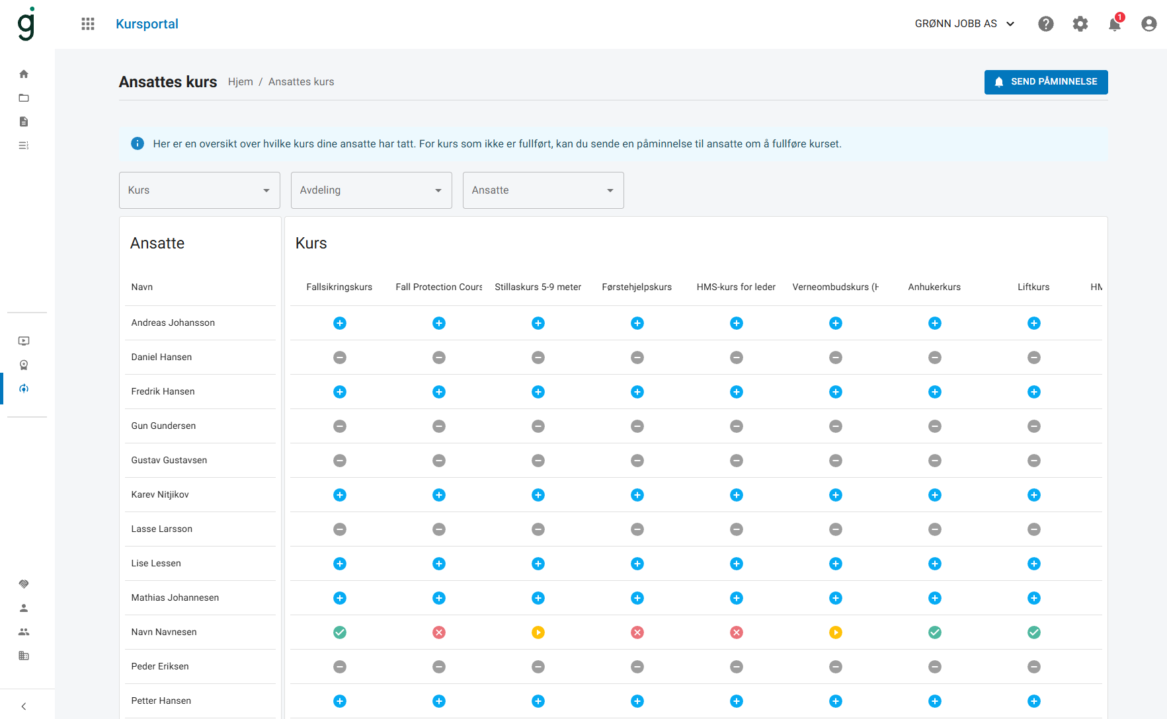Click the Fallsikringskurs column header
This screenshot has height=719, width=1167.
[339, 287]
